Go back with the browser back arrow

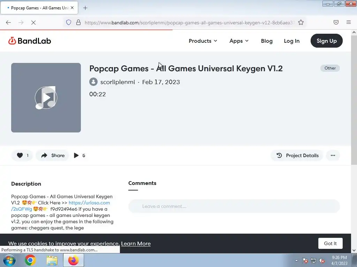click(x=8, y=23)
